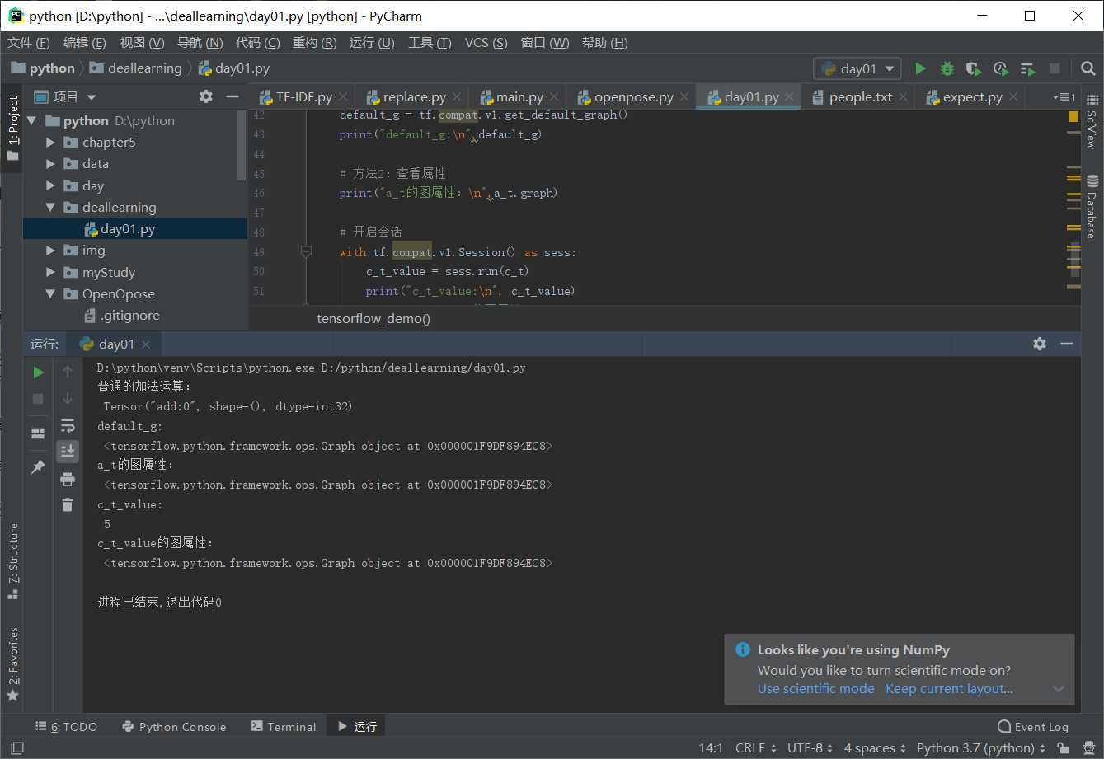This screenshot has height=759, width=1104.
Task: Open the Terminal tool window
Action: 283,727
